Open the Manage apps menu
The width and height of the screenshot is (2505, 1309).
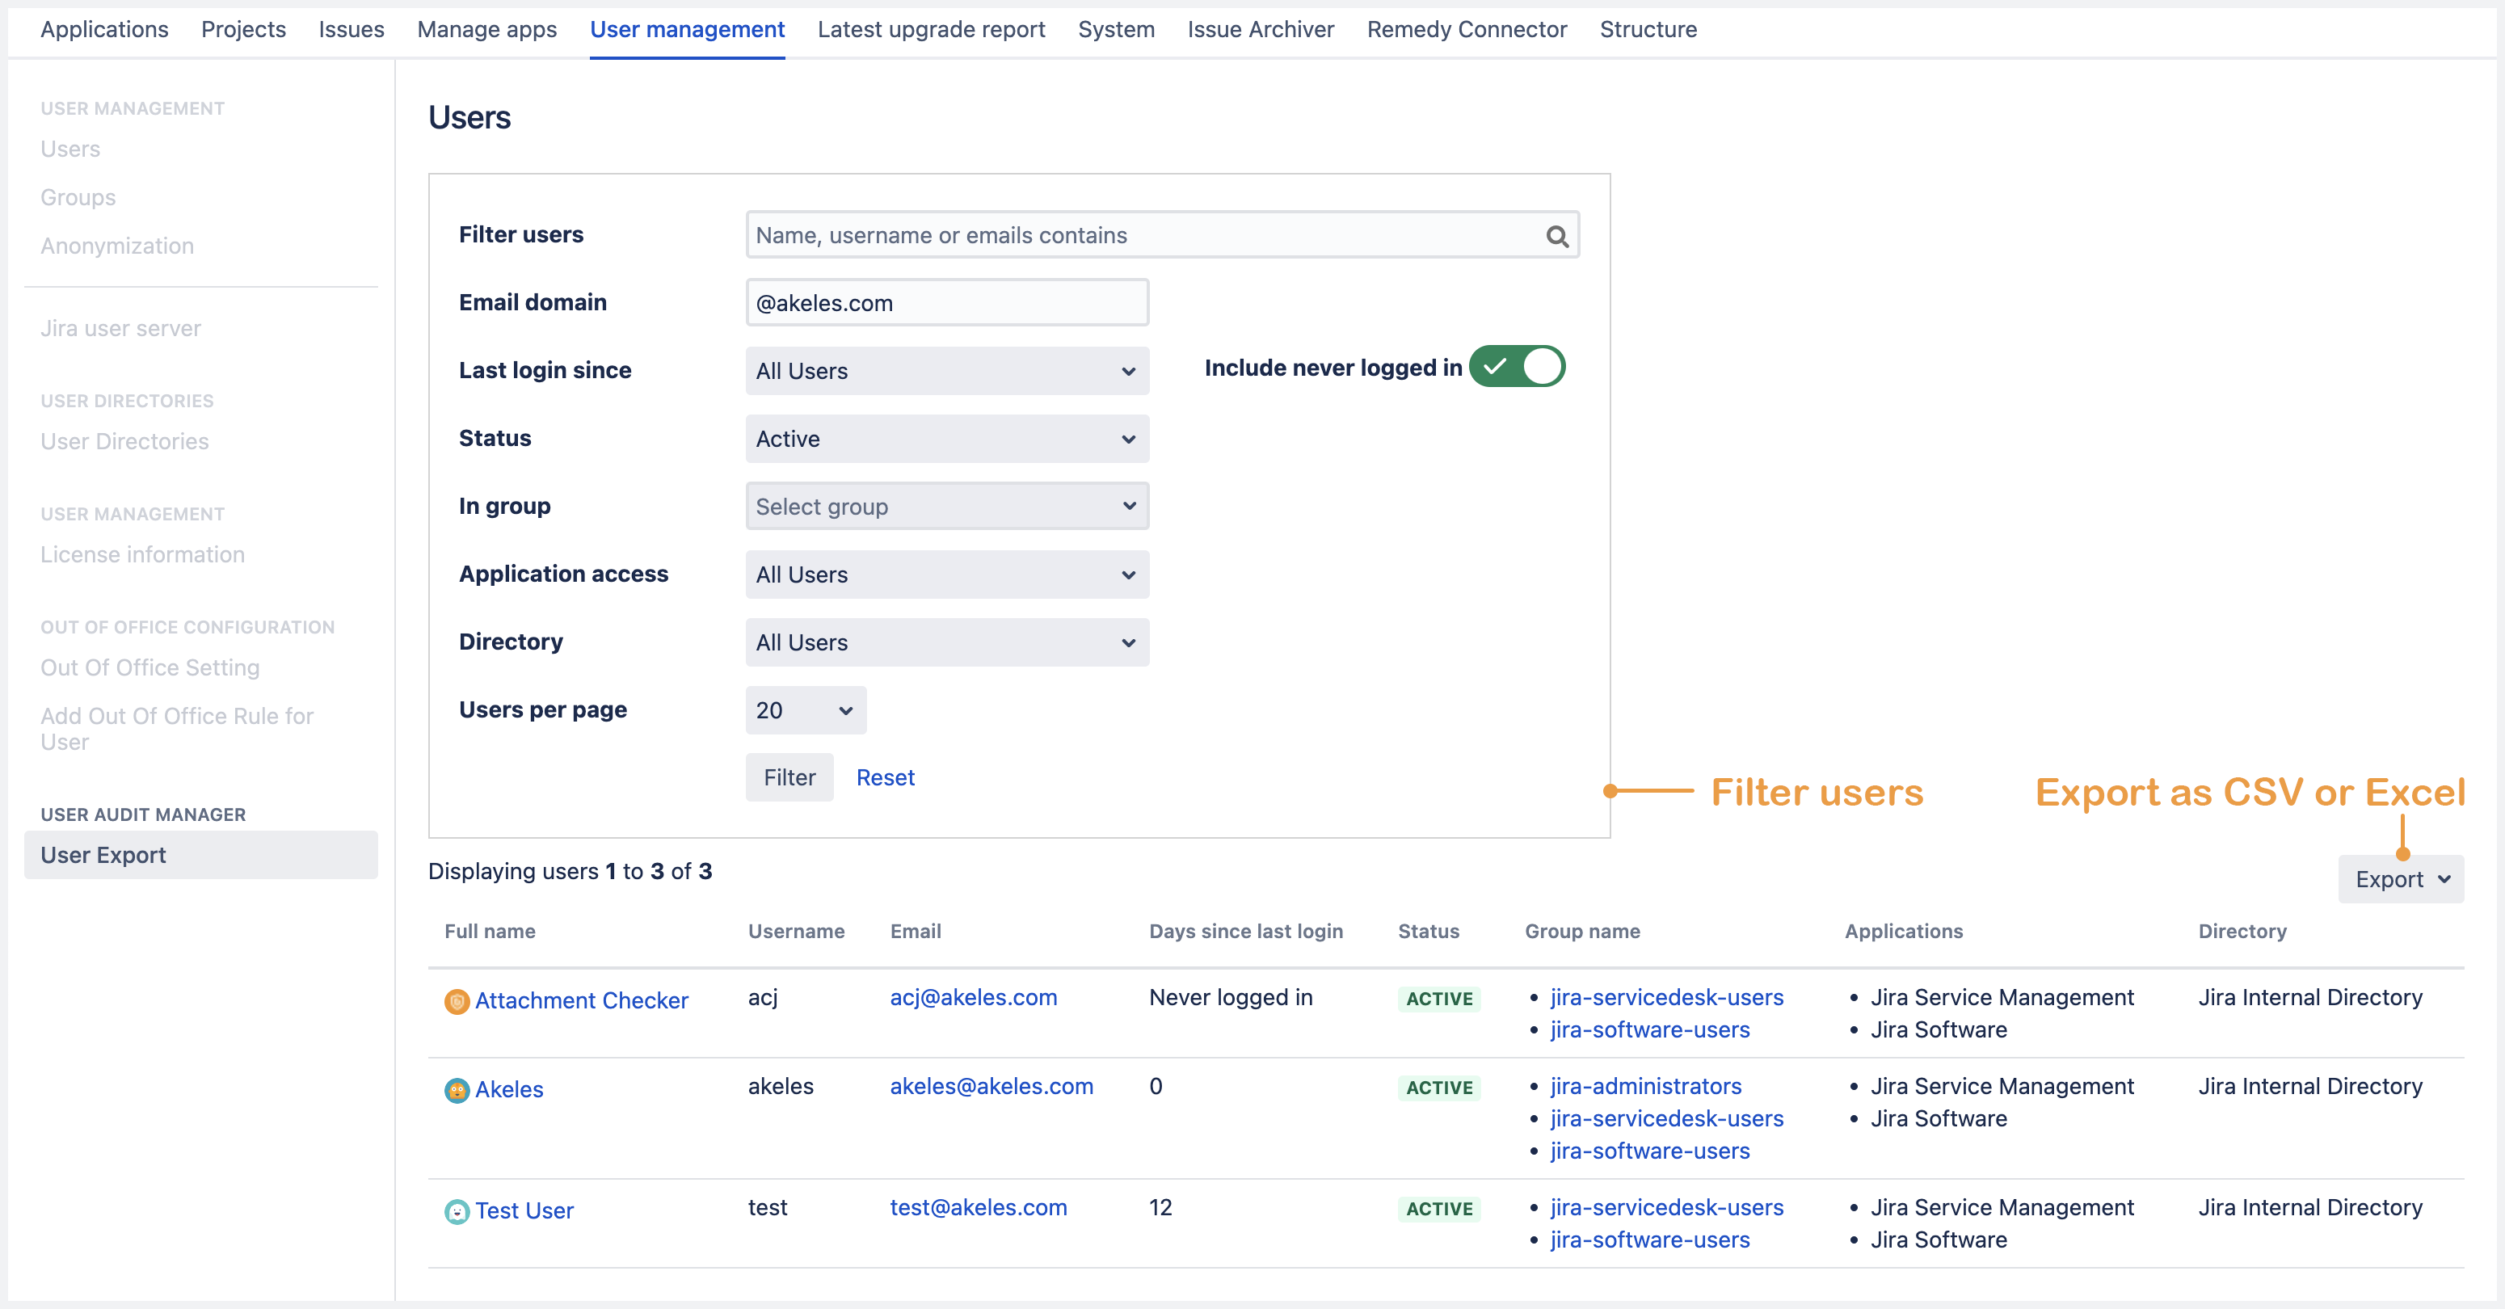(x=486, y=29)
